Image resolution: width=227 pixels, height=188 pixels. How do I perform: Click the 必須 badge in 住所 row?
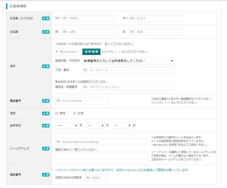point(46,66)
